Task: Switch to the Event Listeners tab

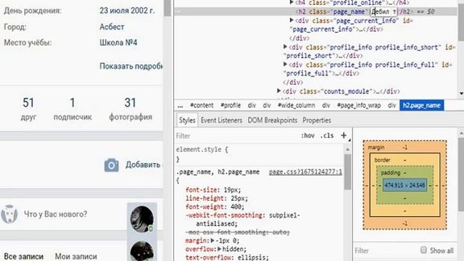Action: tap(221, 120)
